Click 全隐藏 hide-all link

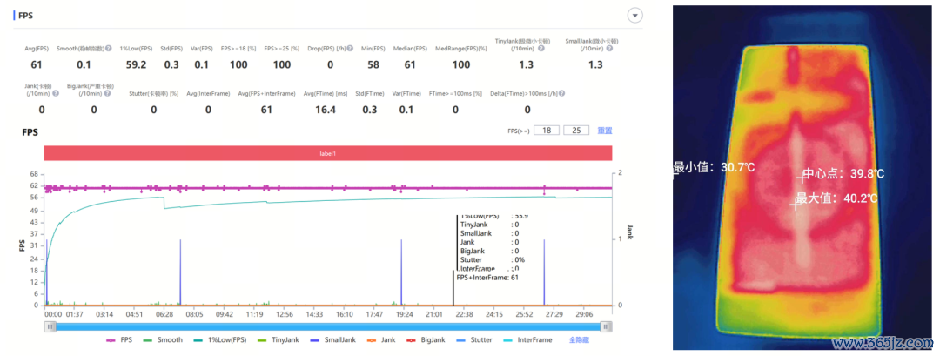click(578, 339)
